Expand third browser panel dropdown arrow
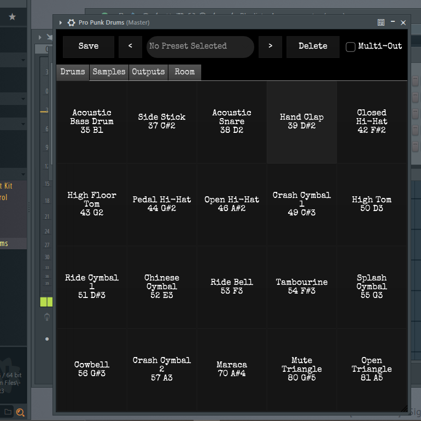Image resolution: width=421 pixels, height=421 pixels. point(24,124)
